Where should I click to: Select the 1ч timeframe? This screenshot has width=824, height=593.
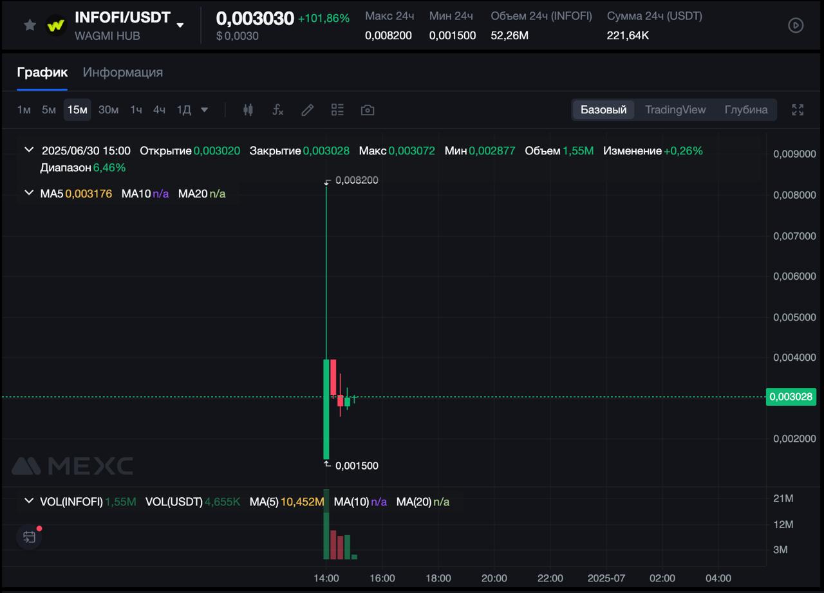pos(136,110)
